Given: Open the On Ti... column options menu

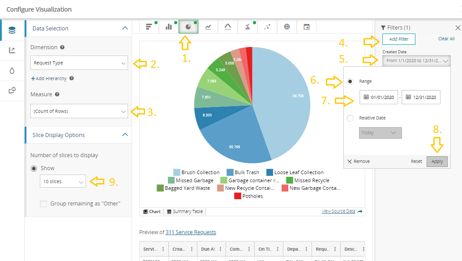Looking at the screenshot, I should pyautogui.click(x=278, y=249).
